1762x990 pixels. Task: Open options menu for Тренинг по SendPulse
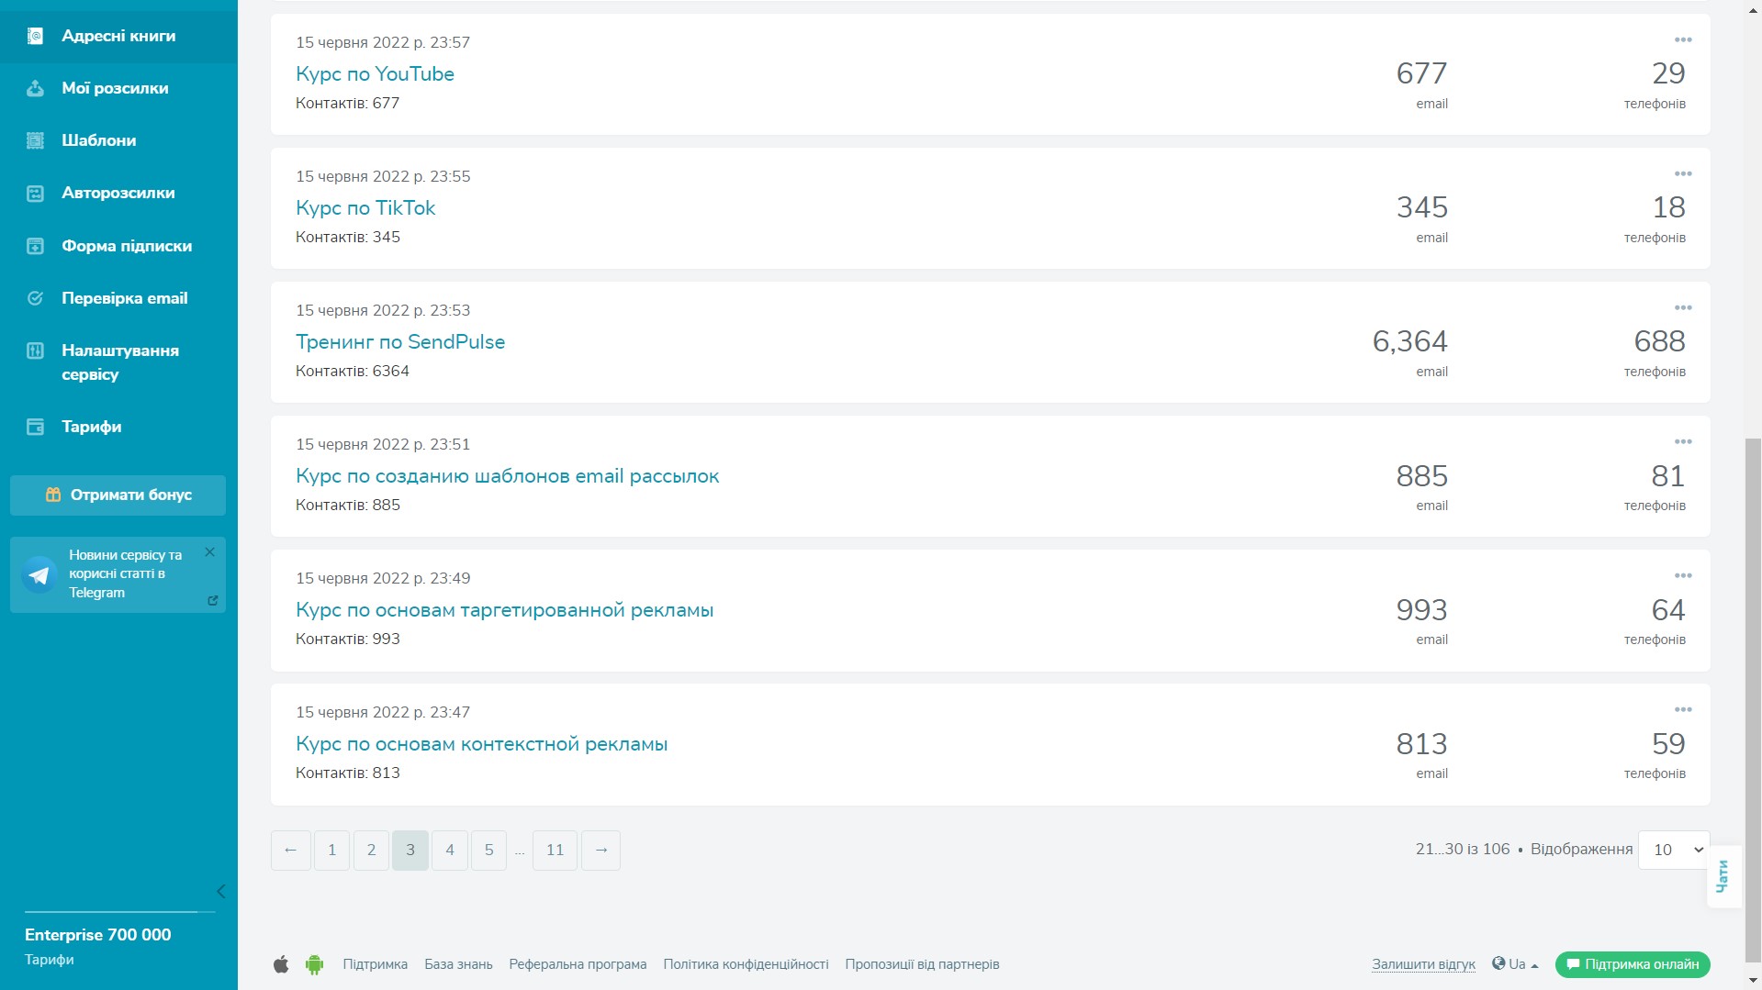click(x=1682, y=307)
